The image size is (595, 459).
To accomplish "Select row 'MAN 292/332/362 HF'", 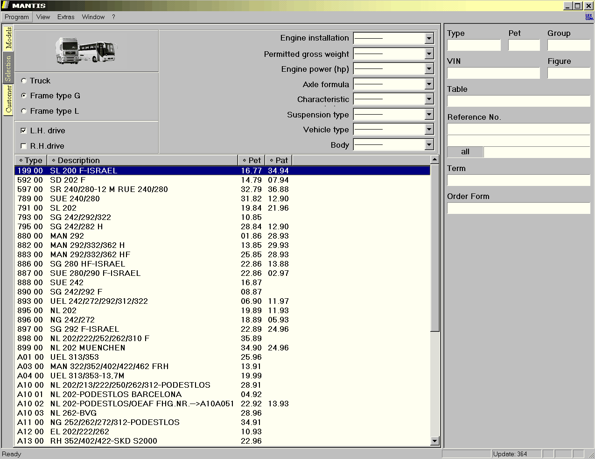I will [223, 254].
